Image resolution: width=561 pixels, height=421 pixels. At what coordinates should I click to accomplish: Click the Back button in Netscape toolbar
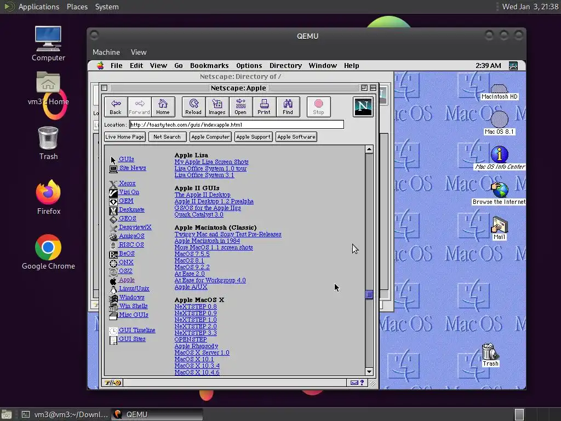(116, 107)
